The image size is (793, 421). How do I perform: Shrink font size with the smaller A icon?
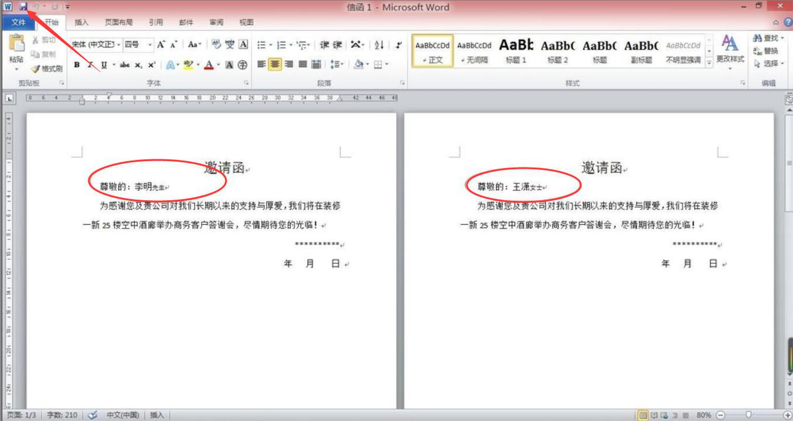[174, 44]
